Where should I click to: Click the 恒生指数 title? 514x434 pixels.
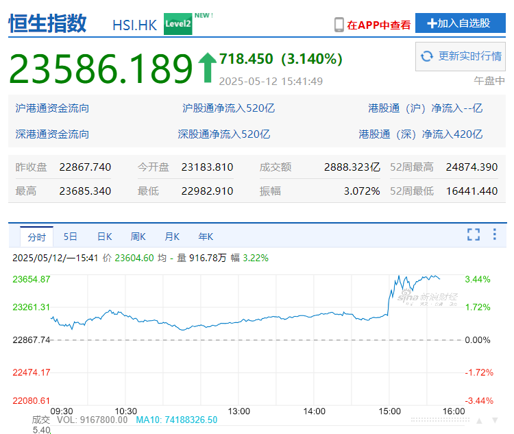click(47, 23)
